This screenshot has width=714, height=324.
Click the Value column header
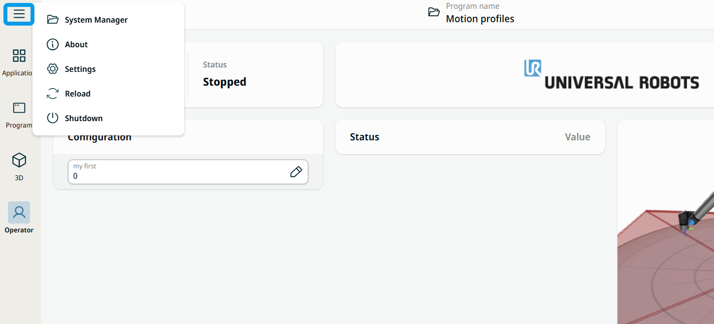[577, 137]
